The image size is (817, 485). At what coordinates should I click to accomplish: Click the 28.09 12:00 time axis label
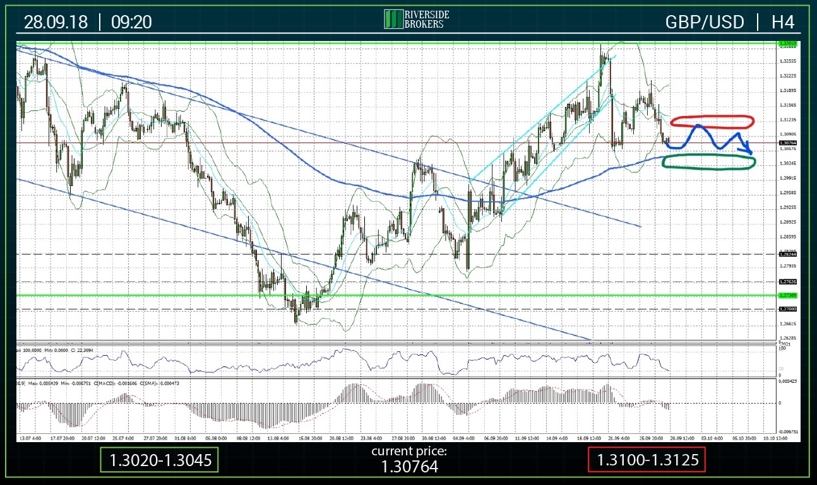point(681,437)
